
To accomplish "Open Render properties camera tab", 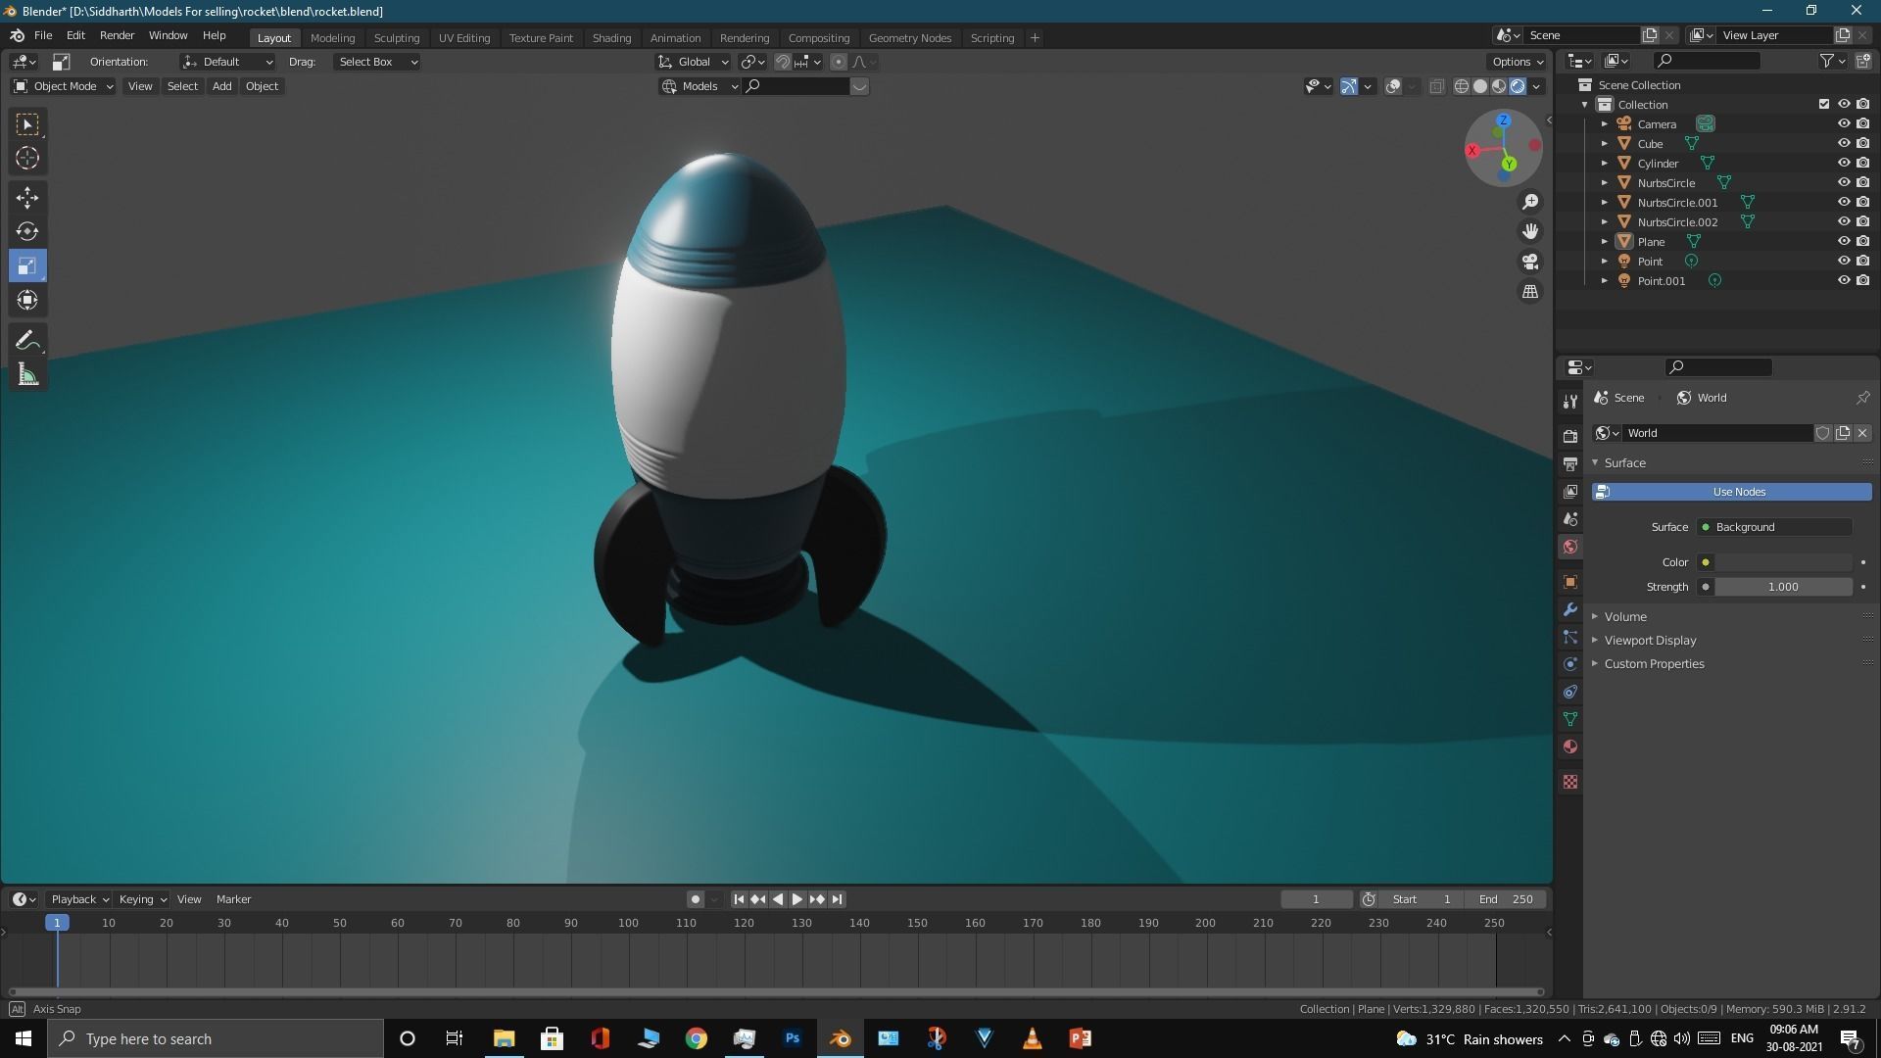I will tap(1570, 436).
